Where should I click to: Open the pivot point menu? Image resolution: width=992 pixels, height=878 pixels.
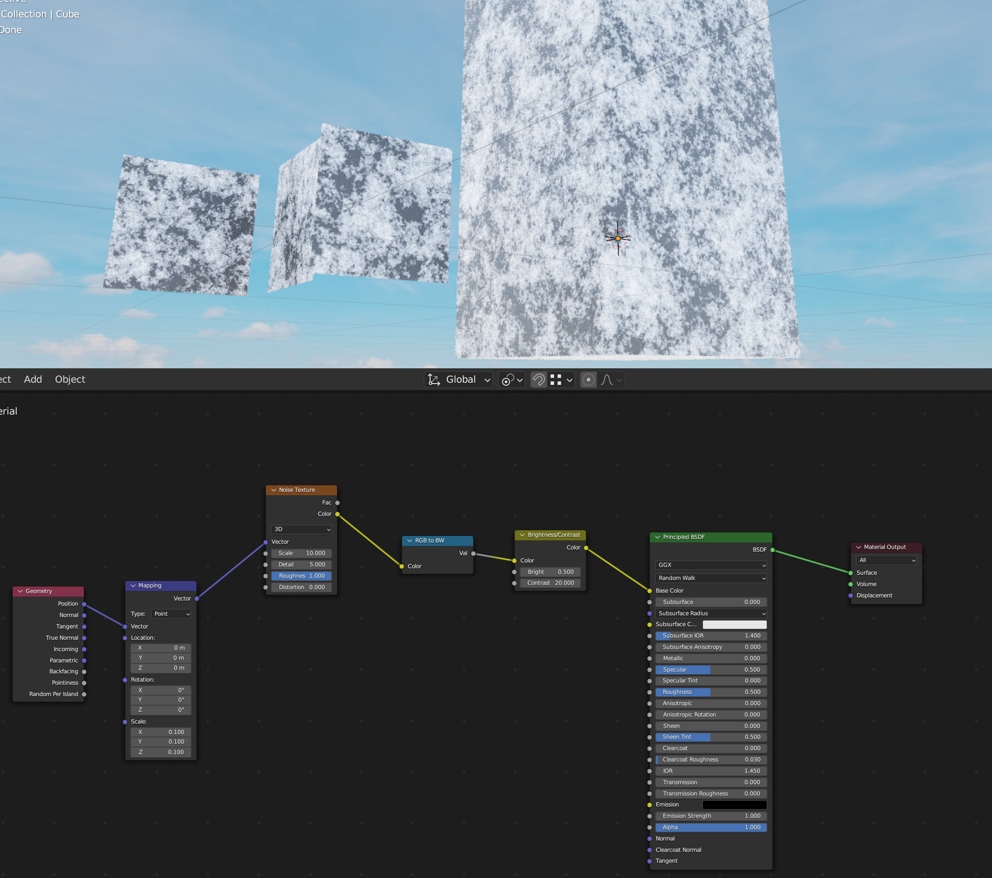512,380
